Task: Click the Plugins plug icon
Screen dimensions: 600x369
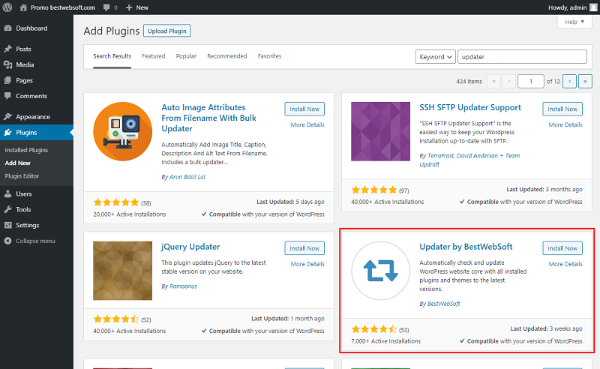Action: 7,133
